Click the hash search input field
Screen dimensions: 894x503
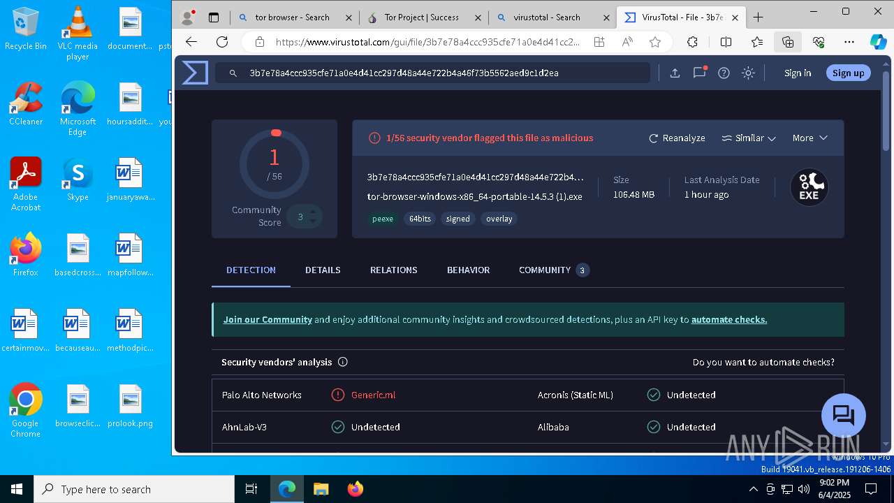432,73
